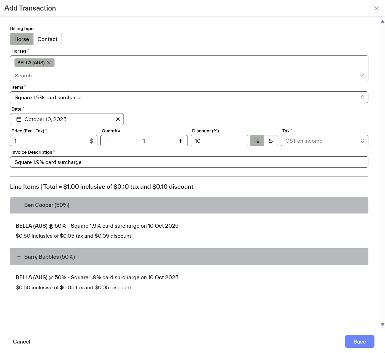Clear the October 10, 2025 date
The height and width of the screenshot is (353, 385).
(118, 119)
